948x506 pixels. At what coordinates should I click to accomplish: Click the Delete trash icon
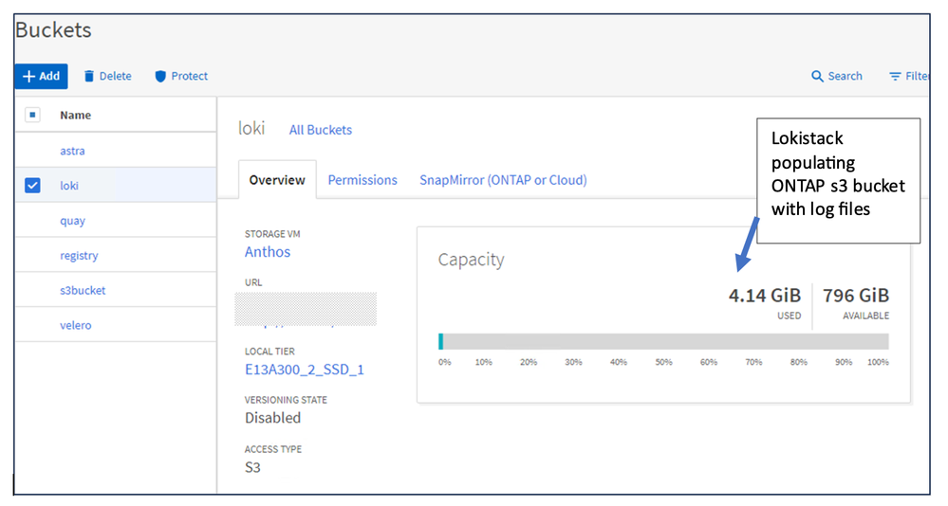point(90,76)
